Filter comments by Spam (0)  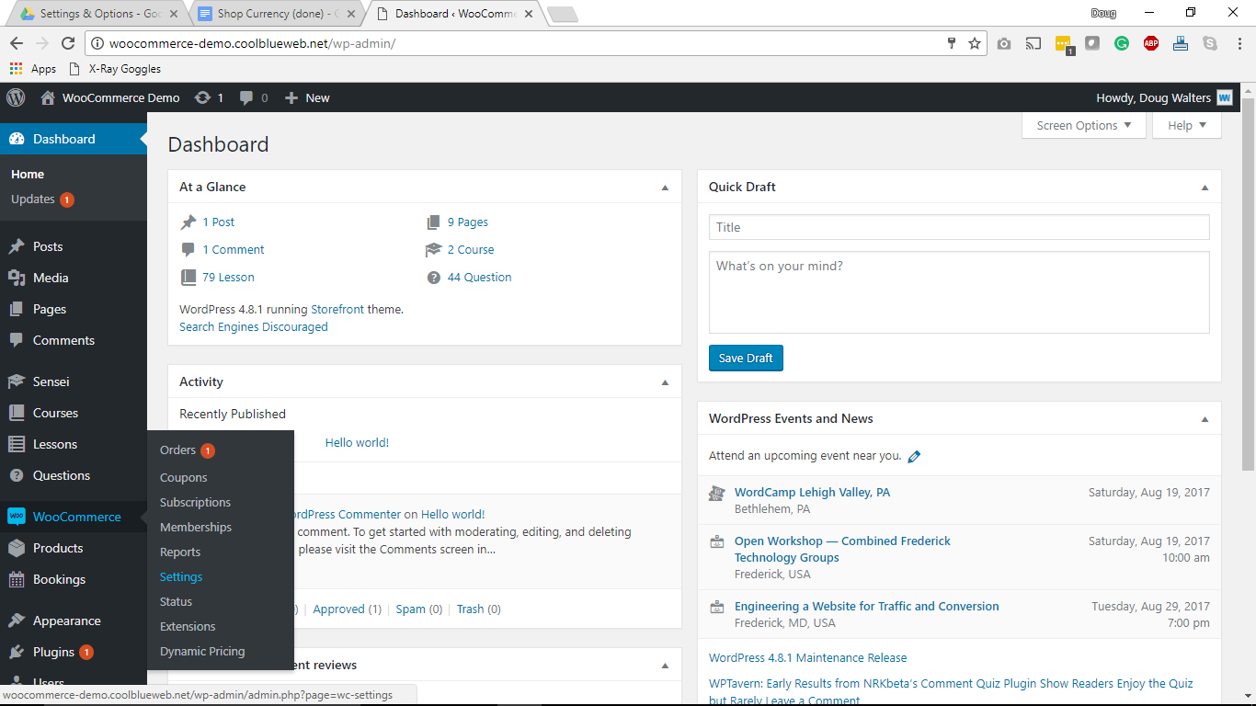(419, 609)
